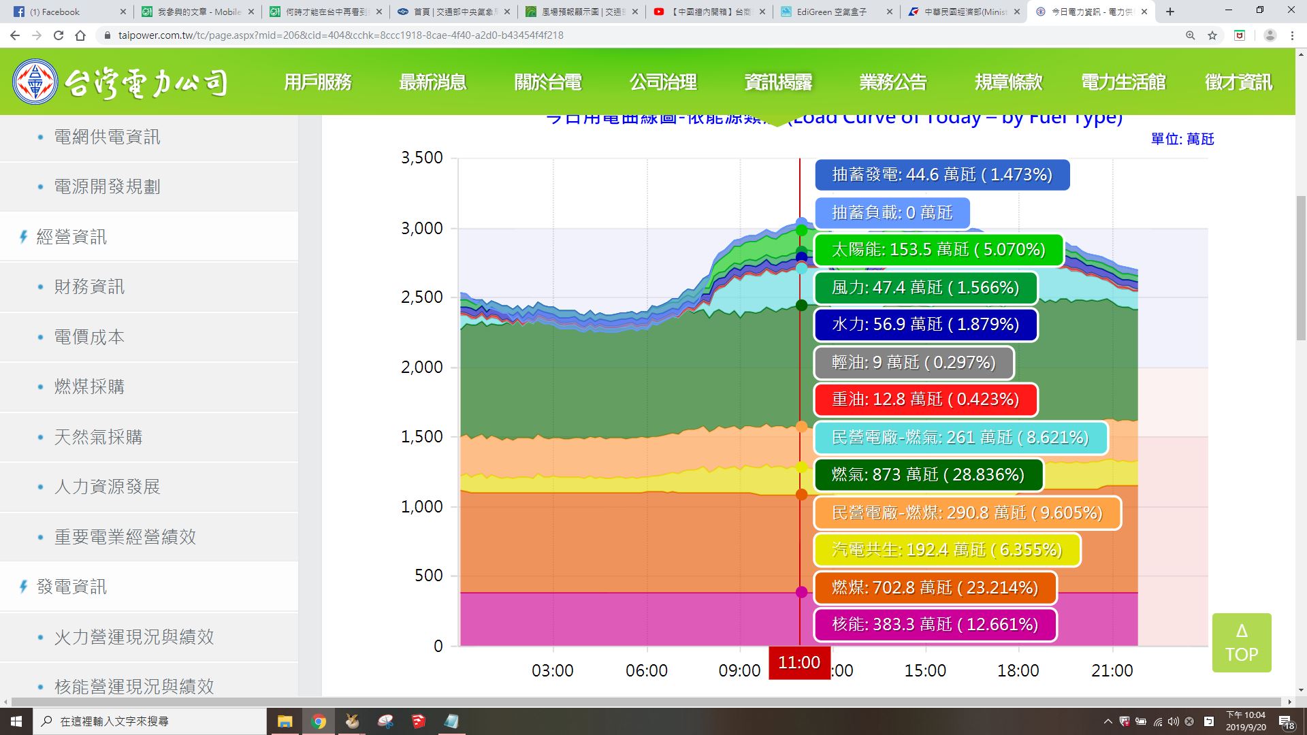Open a new browser tab
This screenshot has height=735, width=1307.
[1170, 12]
